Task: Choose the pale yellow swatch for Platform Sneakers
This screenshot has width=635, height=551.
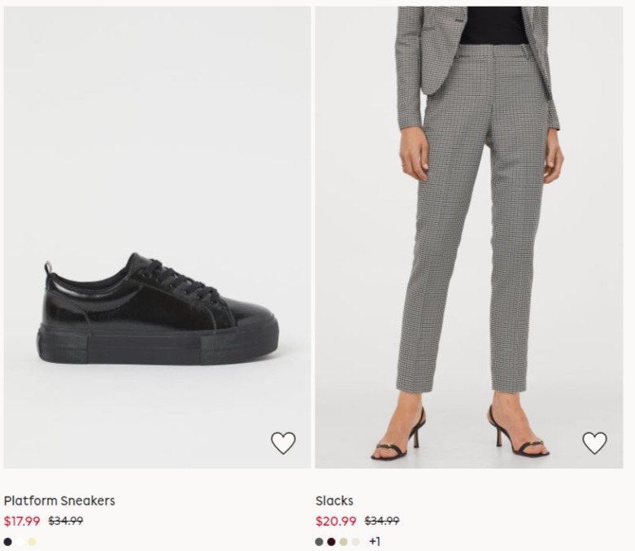Action: coord(32,541)
